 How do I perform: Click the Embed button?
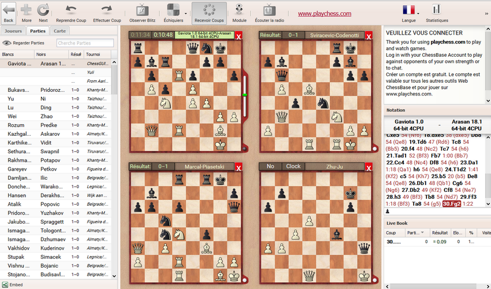click(13, 285)
